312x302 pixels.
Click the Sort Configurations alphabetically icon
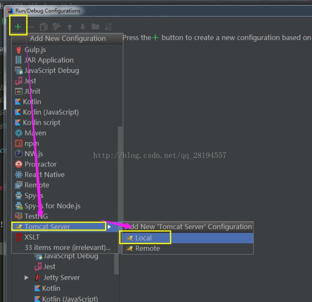(108, 27)
